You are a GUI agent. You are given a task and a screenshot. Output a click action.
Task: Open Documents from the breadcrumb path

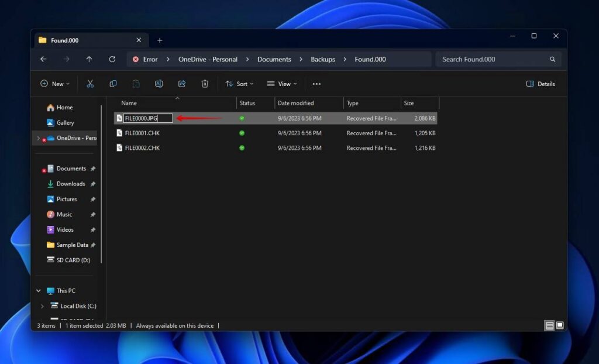[x=274, y=59]
